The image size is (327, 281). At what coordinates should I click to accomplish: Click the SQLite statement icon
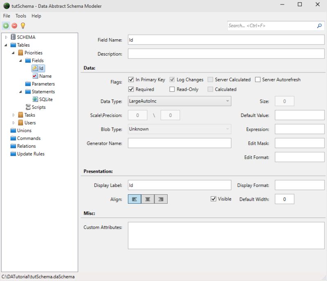point(36,99)
